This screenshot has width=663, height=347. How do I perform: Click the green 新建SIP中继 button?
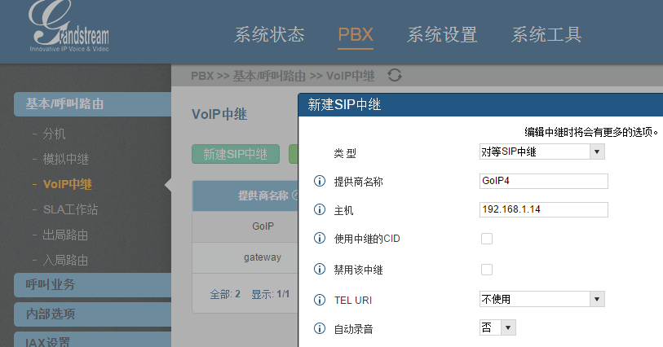236,154
